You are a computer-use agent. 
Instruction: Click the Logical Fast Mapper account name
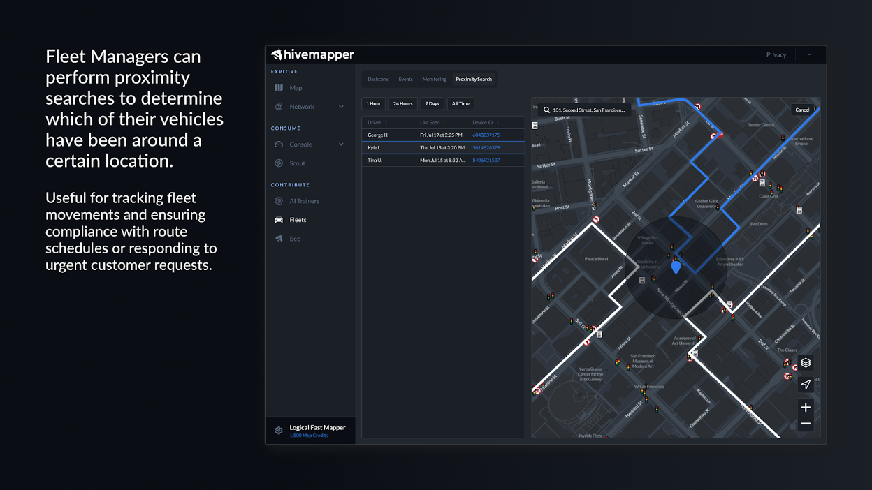318,428
